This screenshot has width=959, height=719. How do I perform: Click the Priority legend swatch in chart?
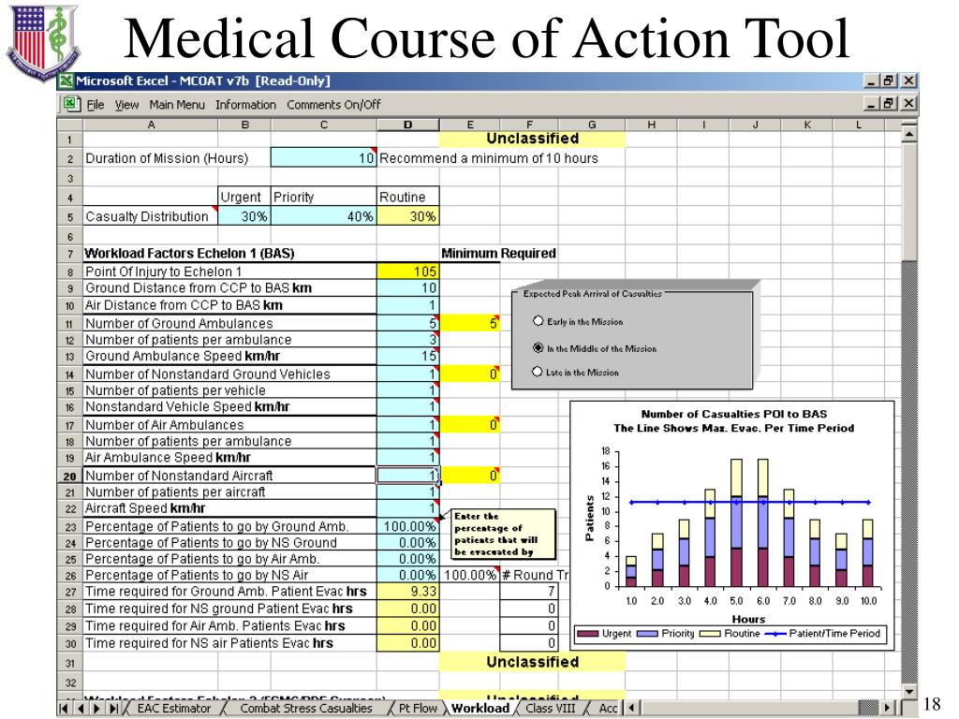647,634
